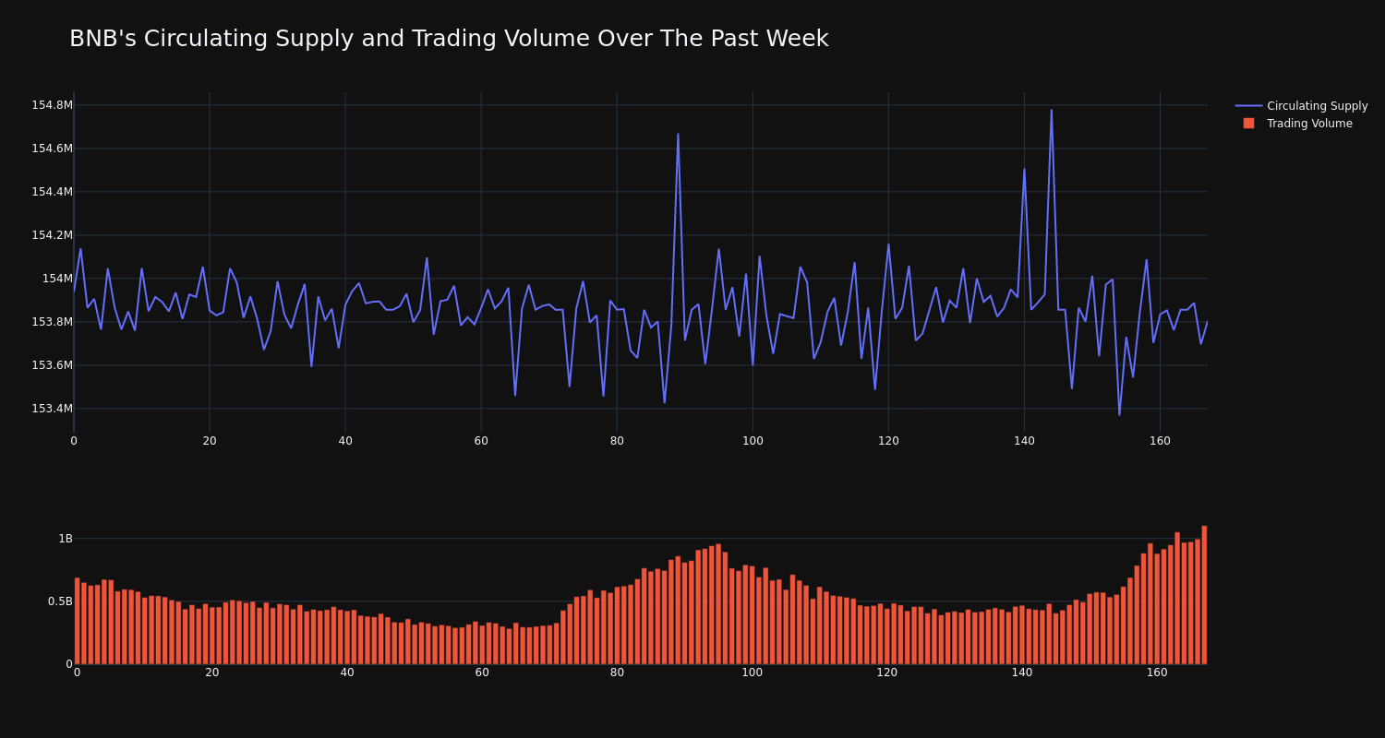The image size is (1385, 738).
Task: Click the 153.6M y-axis label
Action: pos(52,365)
